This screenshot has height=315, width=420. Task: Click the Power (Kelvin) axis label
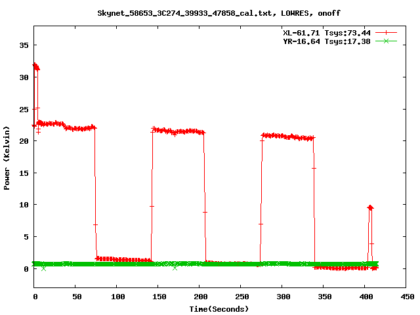[7, 158]
